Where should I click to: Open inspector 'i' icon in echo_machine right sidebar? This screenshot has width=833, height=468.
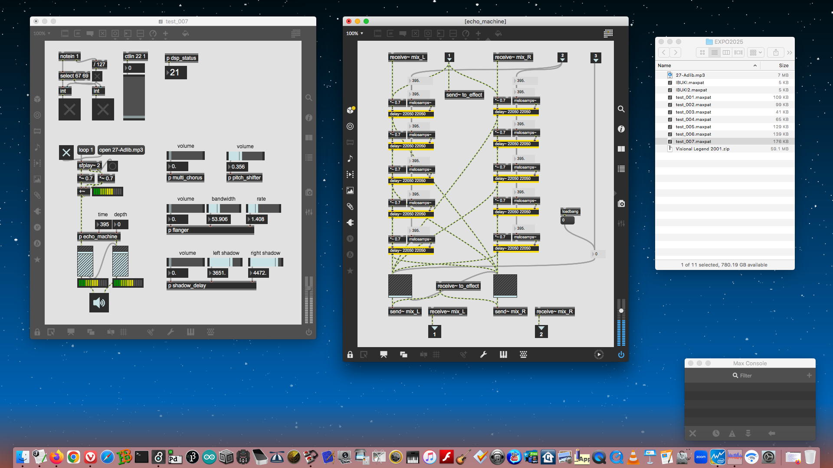(x=621, y=129)
